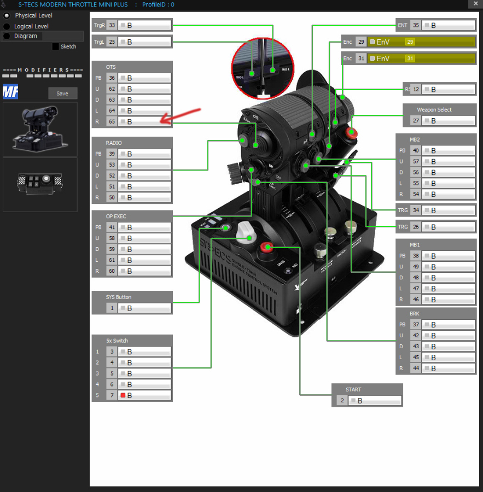This screenshot has height=492, width=483.
Task: Click the START button 2 assignment field
Action: 375,401
